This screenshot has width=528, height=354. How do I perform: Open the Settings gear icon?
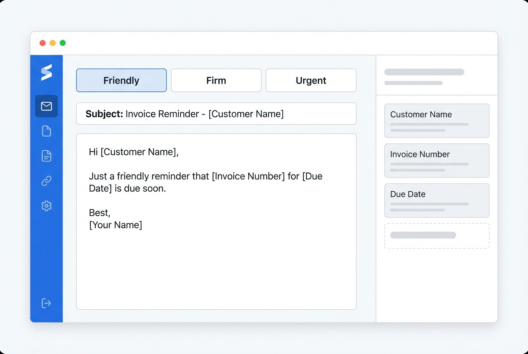pyautogui.click(x=46, y=206)
